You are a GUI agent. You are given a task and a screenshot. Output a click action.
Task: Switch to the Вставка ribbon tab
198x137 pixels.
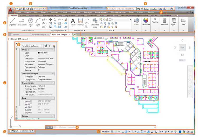click(x=23, y=15)
